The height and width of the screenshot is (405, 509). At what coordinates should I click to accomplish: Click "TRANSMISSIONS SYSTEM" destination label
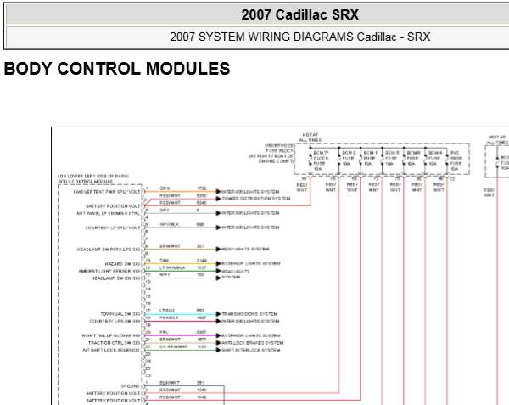tap(249, 314)
